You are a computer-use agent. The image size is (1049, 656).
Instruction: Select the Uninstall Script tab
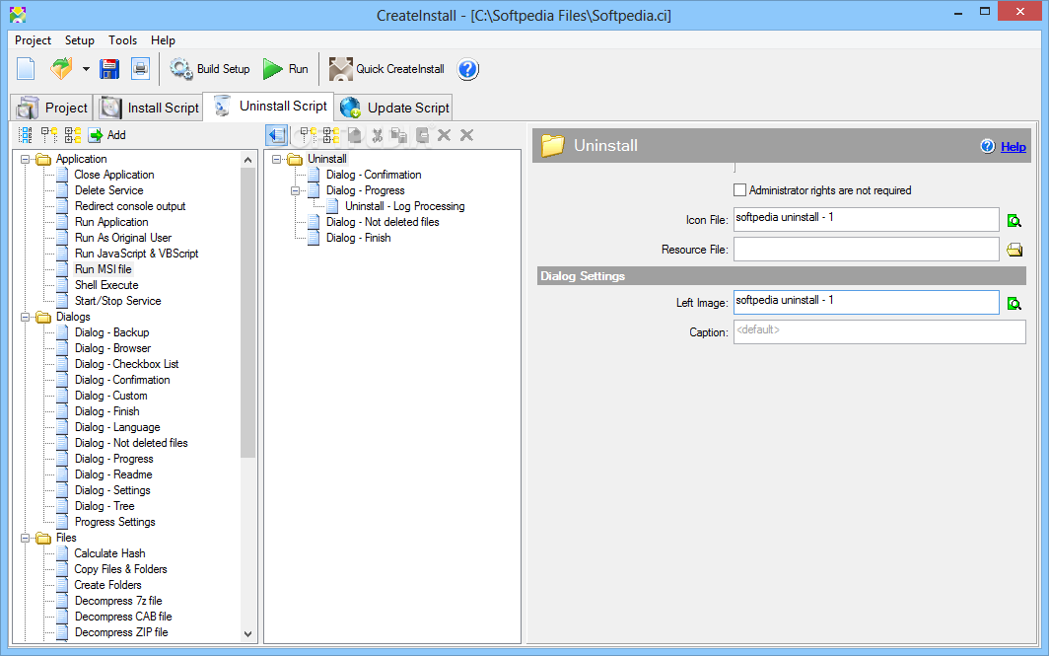(x=269, y=107)
